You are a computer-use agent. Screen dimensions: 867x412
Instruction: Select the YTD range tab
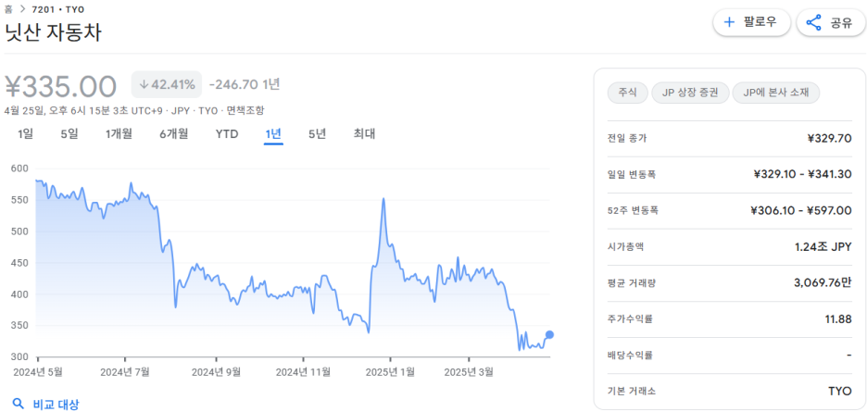point(227,134)
